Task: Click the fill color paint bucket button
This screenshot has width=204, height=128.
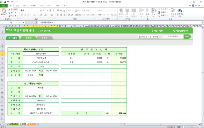Action: (40, 15)
